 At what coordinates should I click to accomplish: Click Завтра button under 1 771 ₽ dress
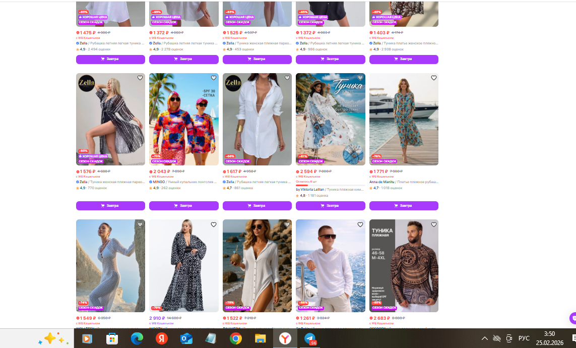coord(404,206)
